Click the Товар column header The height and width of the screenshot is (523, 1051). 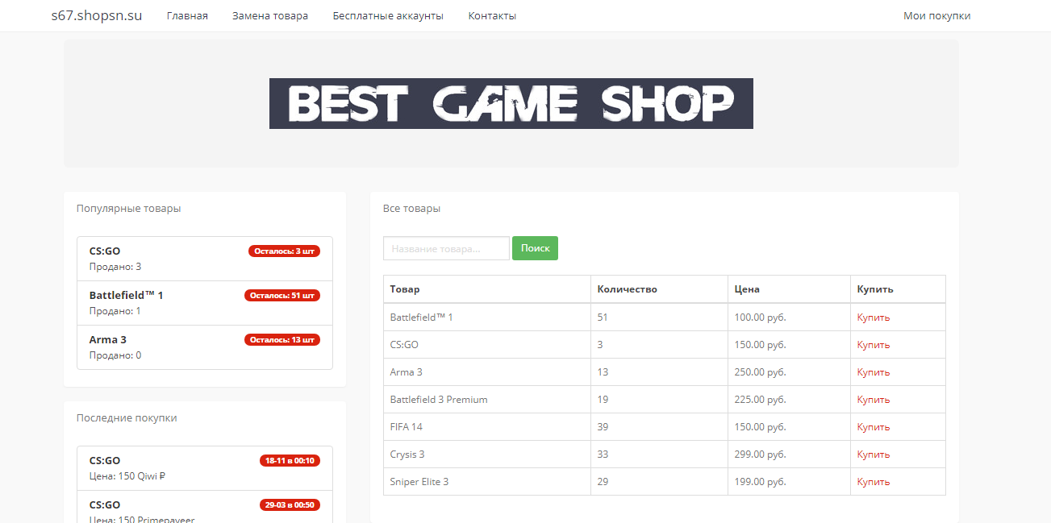(487, 289)
